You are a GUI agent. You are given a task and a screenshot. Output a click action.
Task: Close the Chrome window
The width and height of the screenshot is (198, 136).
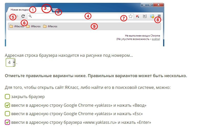(158, 5)
